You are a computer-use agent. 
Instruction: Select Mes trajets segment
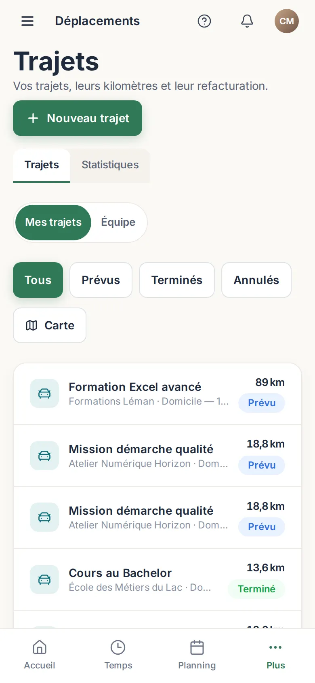click(53, 223)
